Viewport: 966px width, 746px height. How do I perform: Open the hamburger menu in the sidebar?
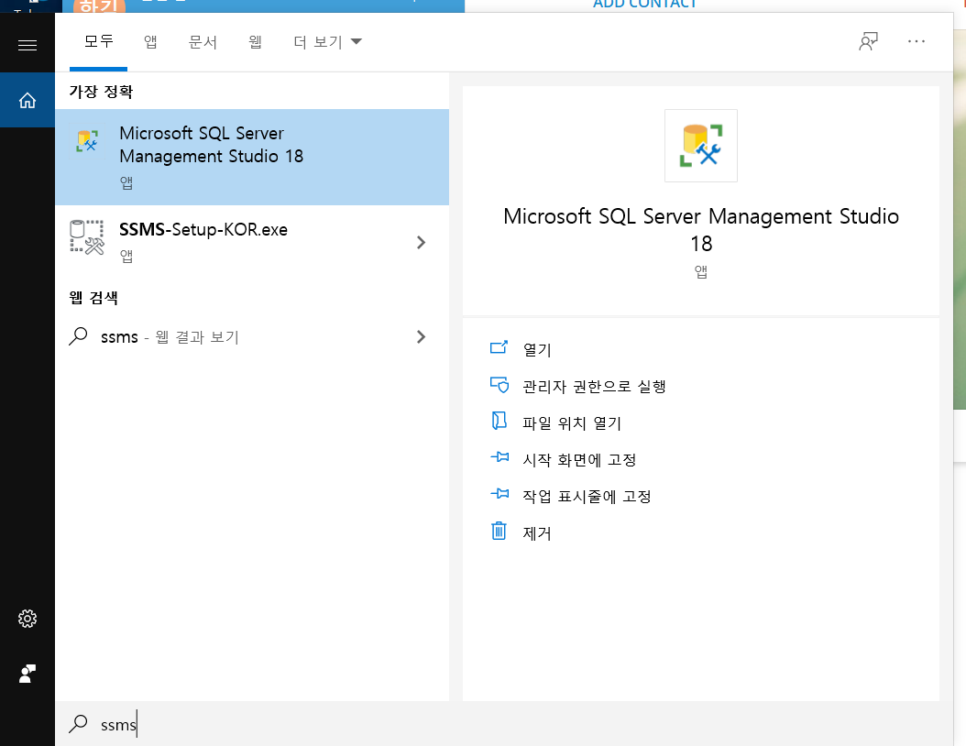tap(27, 45)
